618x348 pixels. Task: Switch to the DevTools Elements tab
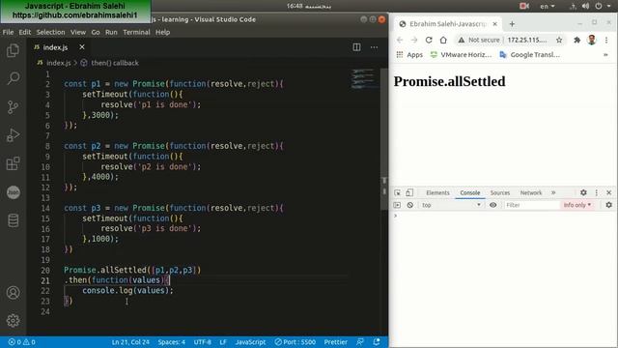(437, 193)
